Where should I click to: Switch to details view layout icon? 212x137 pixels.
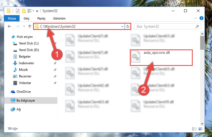click(194, 129)
